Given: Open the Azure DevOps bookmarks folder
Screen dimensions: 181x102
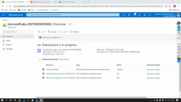Looking at the screenshot, I should pyautogui.click(x=42, y=10).
